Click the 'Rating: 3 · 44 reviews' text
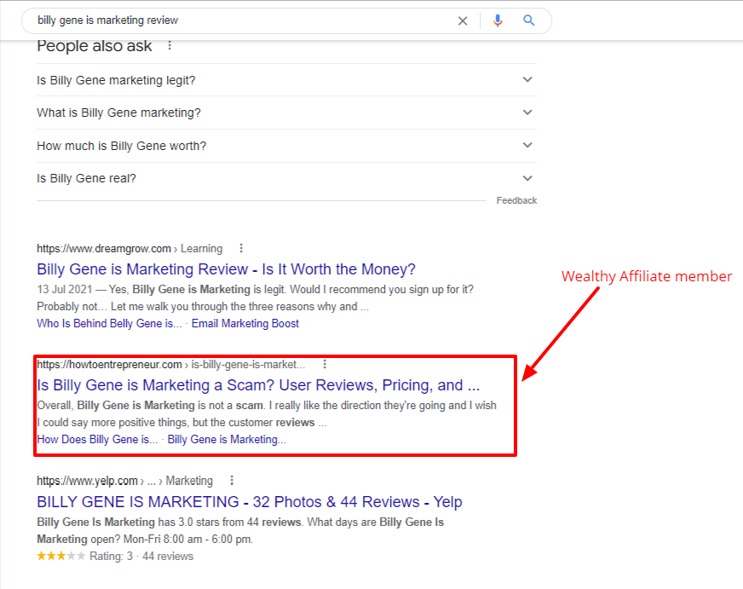743x589 pixels. [x=141, y=557]
